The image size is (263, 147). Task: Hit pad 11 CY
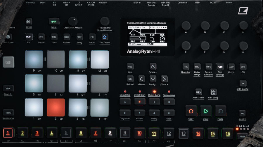point(78,59)
